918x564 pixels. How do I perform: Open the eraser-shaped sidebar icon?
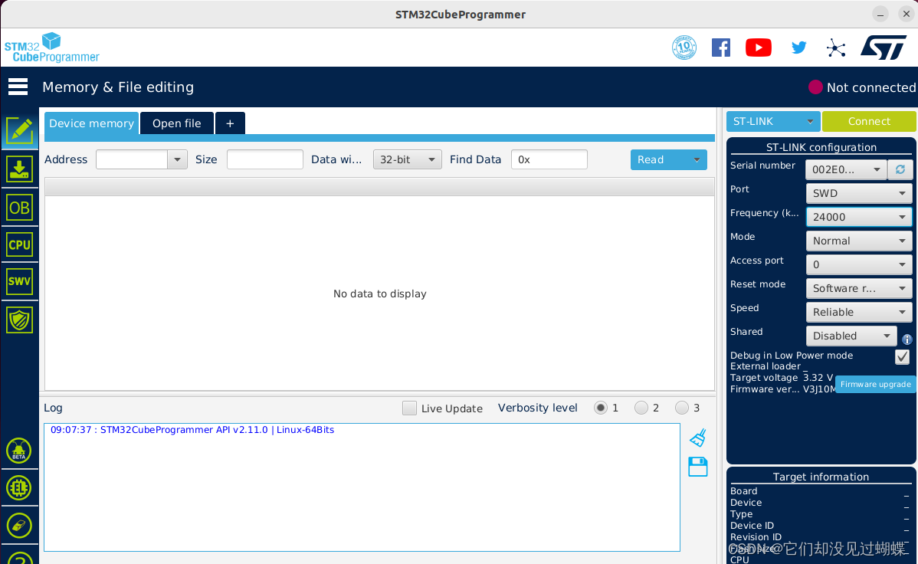click(x=18, y=526)
